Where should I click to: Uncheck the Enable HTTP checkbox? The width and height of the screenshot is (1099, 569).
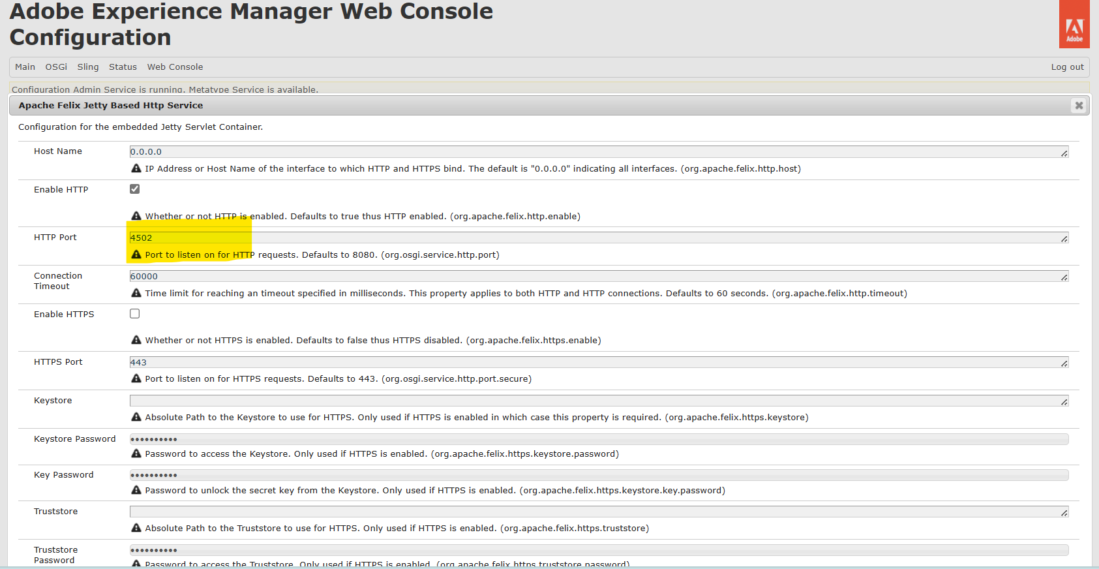point(134,189)
